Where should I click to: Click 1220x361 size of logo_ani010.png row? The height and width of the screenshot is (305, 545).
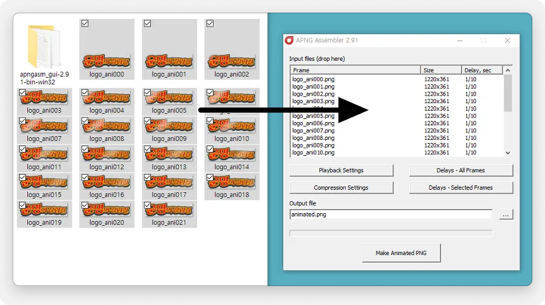pyautogui.click(x=437, y=152)
